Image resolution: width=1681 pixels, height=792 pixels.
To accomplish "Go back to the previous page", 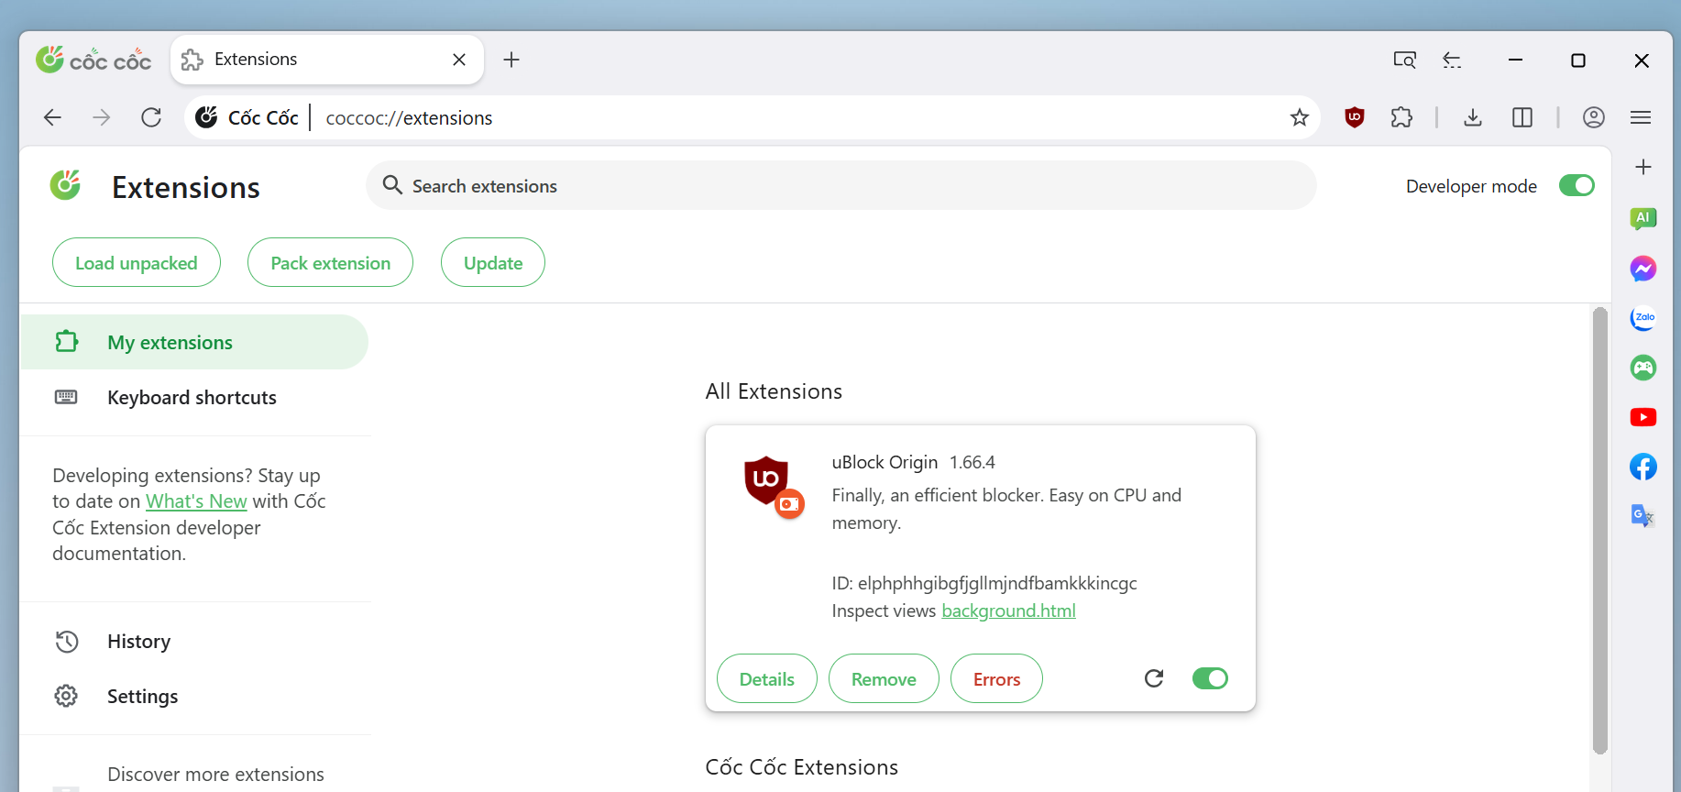I will point(53,117).
